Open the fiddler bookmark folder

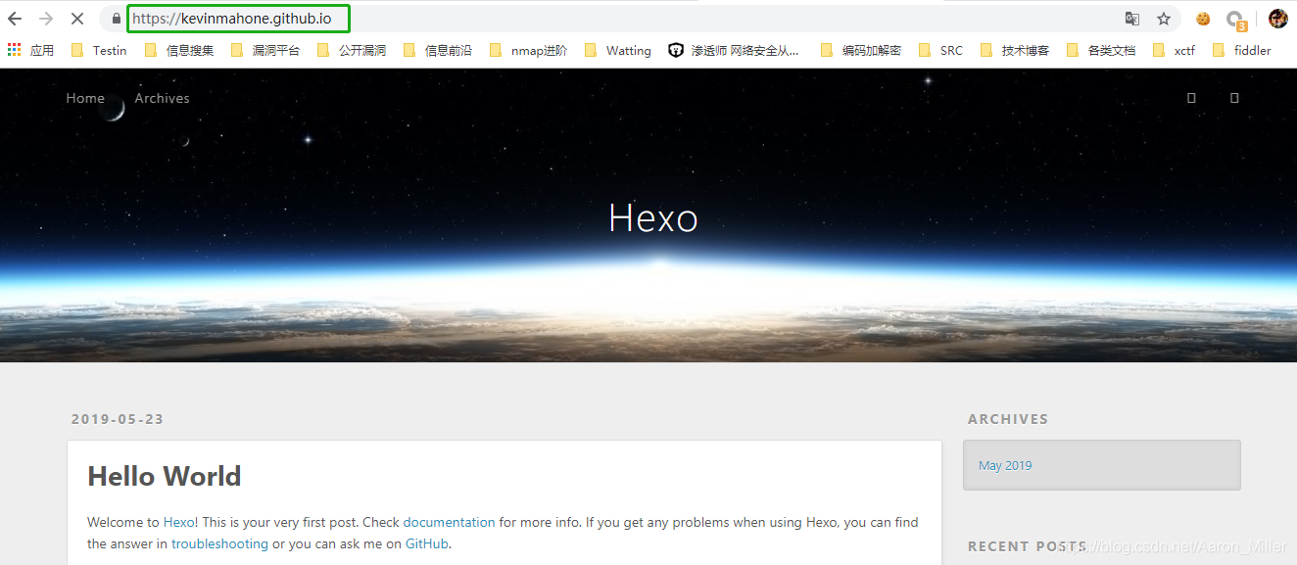1242,50
